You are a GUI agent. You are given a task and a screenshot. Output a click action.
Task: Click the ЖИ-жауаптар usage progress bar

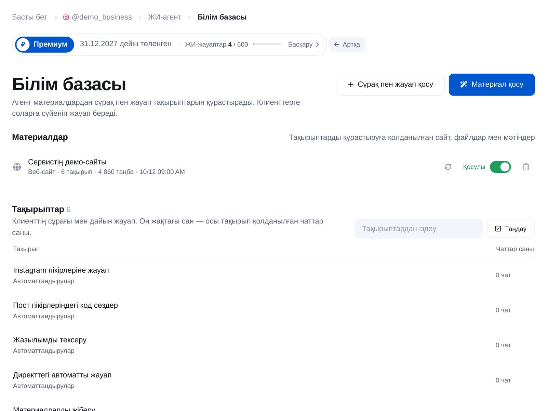(x=267, y=44)
